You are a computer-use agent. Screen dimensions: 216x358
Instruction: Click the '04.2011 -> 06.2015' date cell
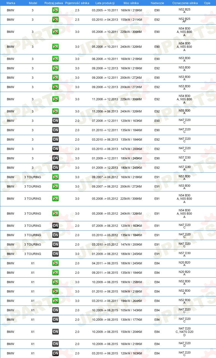tap(105, 263)
